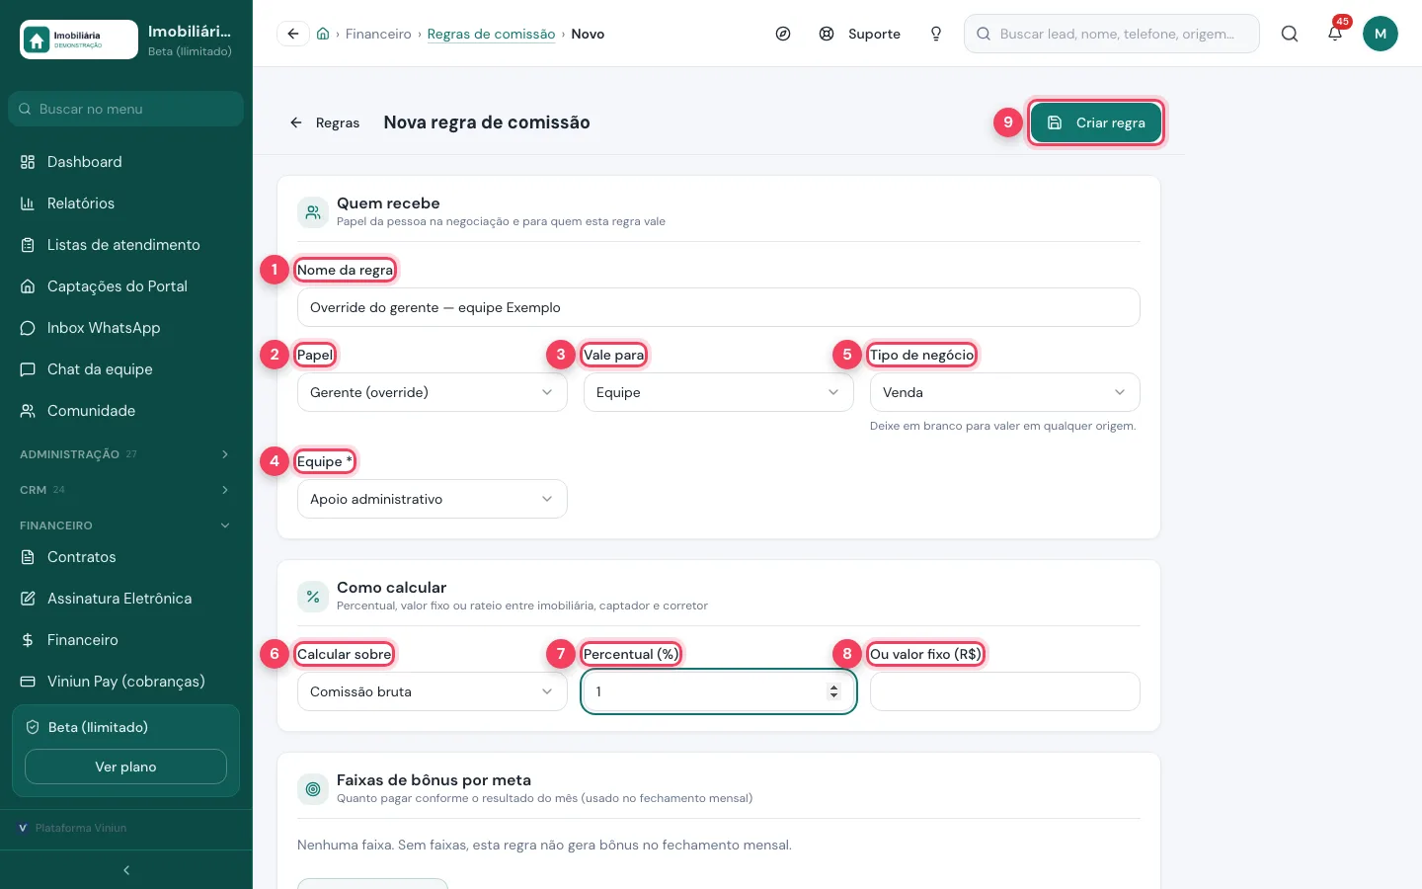This screenshot has height=889, width=1422.
Task: Click the Financeiro breadcrumb
Action: click(x=378, y=34)
